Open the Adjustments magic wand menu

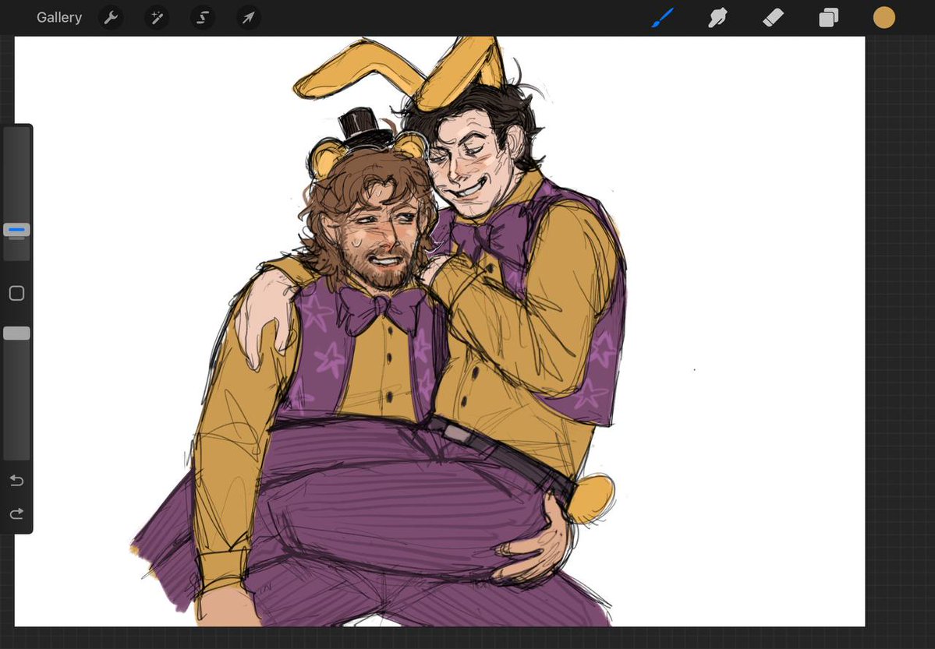point(157,18)
